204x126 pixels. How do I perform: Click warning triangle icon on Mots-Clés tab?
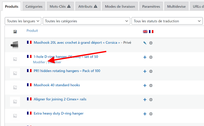click(x=69, y=6)
